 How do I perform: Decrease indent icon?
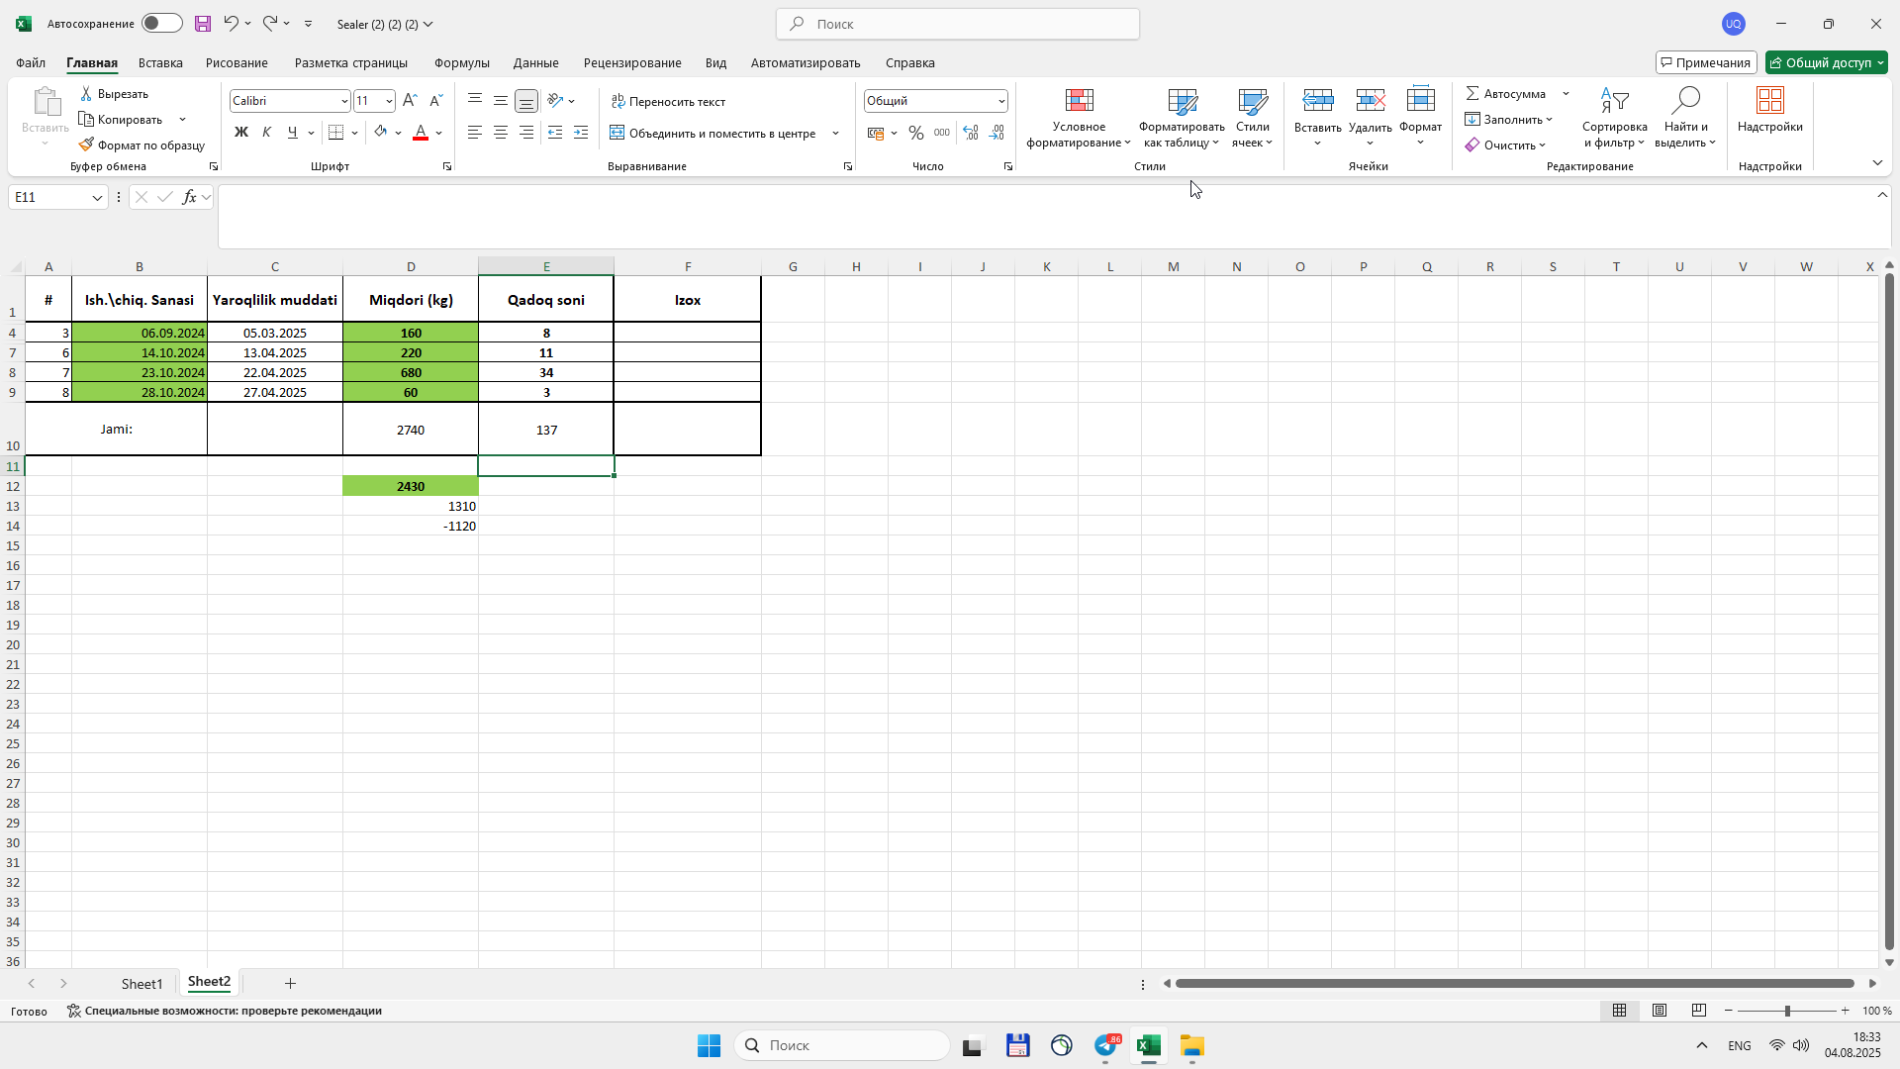555,133
